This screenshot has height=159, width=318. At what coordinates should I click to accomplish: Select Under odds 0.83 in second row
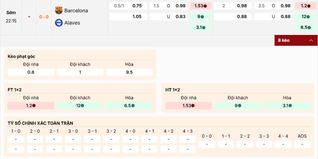tap(180, 17)
